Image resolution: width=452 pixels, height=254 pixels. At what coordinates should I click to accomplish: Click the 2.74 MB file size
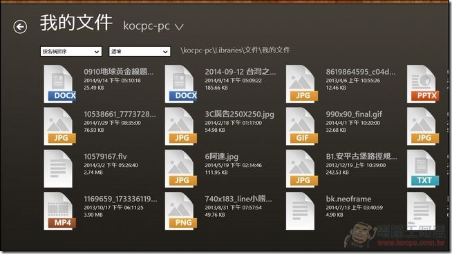click(x=93, y=173)
